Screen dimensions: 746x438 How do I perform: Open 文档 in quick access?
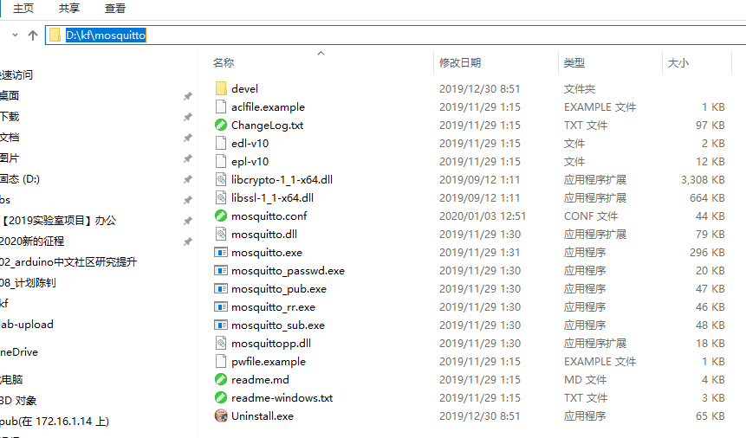(x=10, y=138)
